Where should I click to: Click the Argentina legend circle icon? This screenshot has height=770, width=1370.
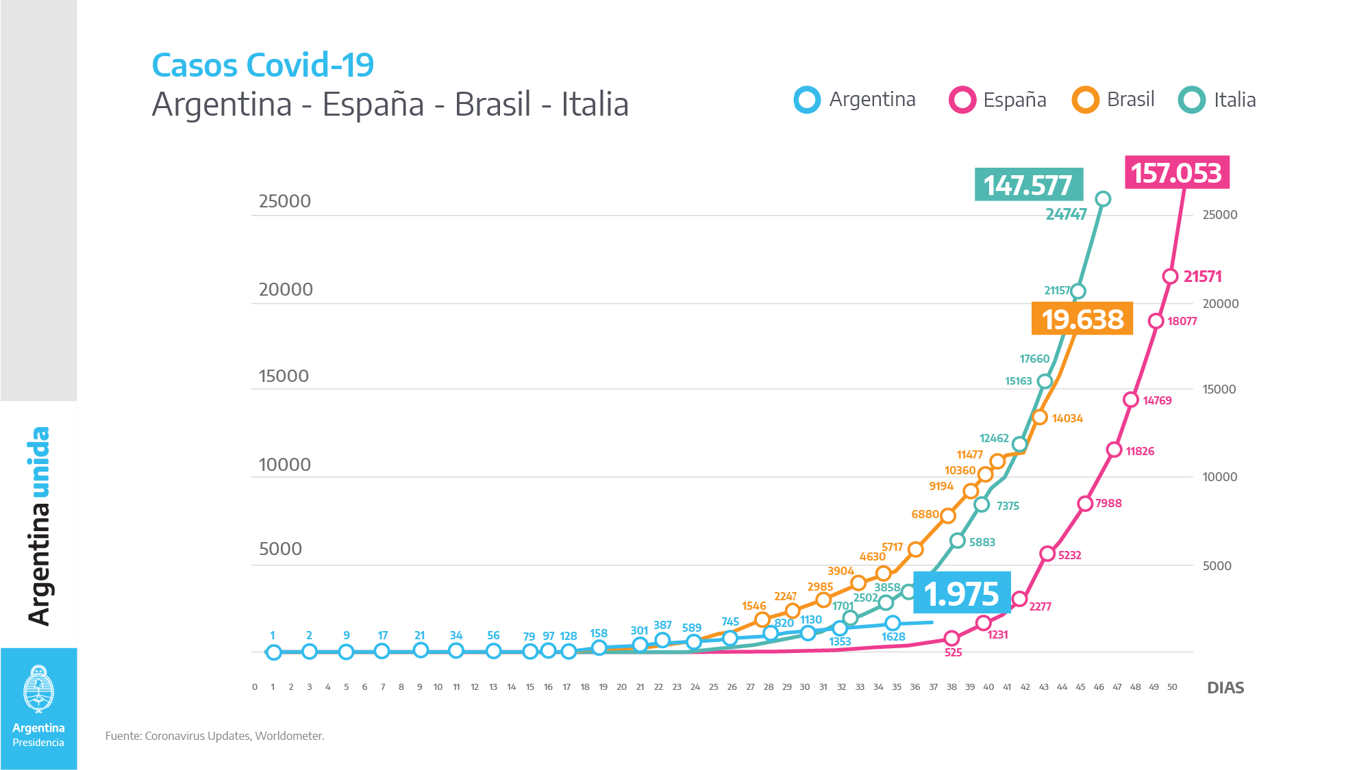pos(807,100)
